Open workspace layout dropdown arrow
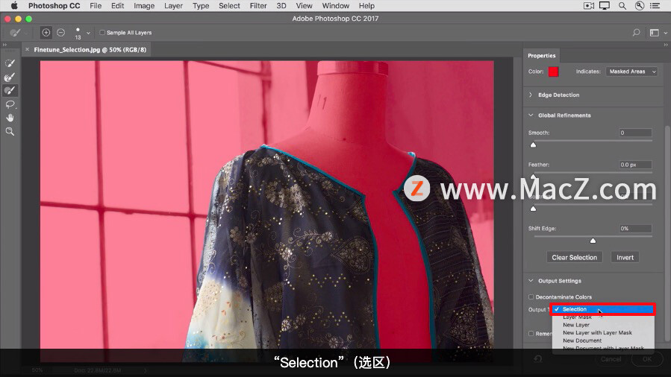 666,33
